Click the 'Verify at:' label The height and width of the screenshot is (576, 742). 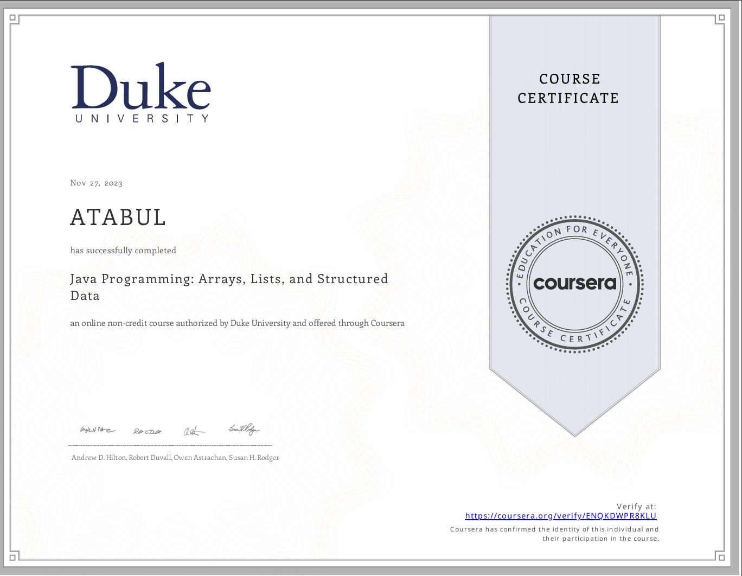[637, 507]
